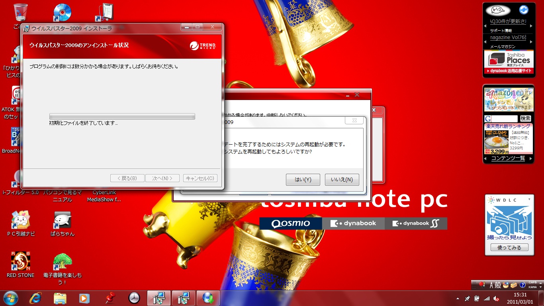The height and width of the screenshot is (306, 544).
Task: Open the Windows Start menu orb
Action: pos(10,298)
